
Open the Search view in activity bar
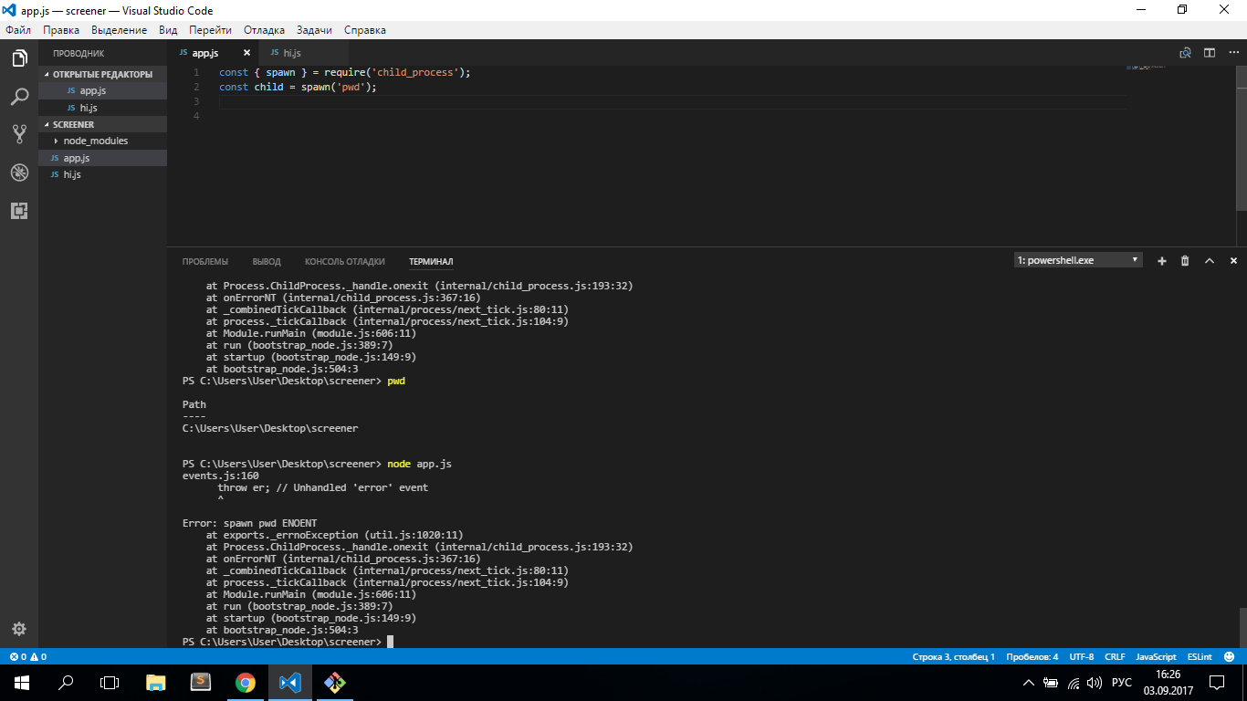(19, 97)
